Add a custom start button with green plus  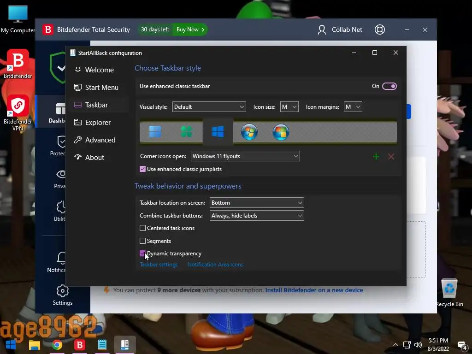pyautogui.click(x=376, y=156)
